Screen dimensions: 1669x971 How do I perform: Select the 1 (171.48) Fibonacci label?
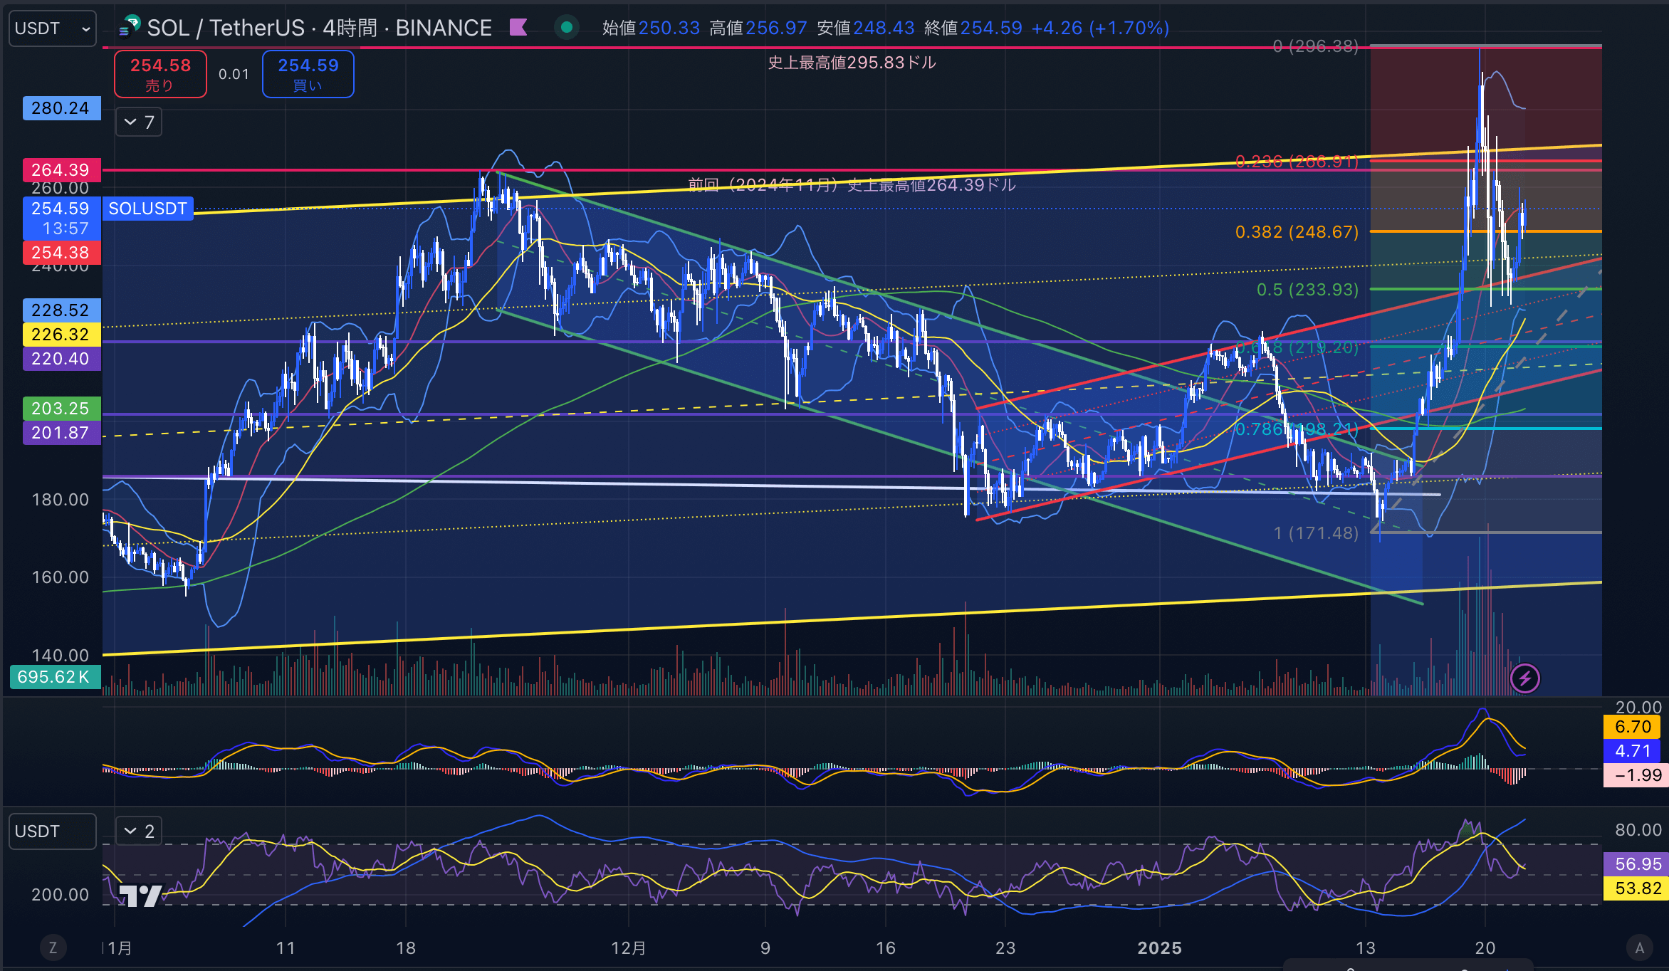(x=1316, y=532)
